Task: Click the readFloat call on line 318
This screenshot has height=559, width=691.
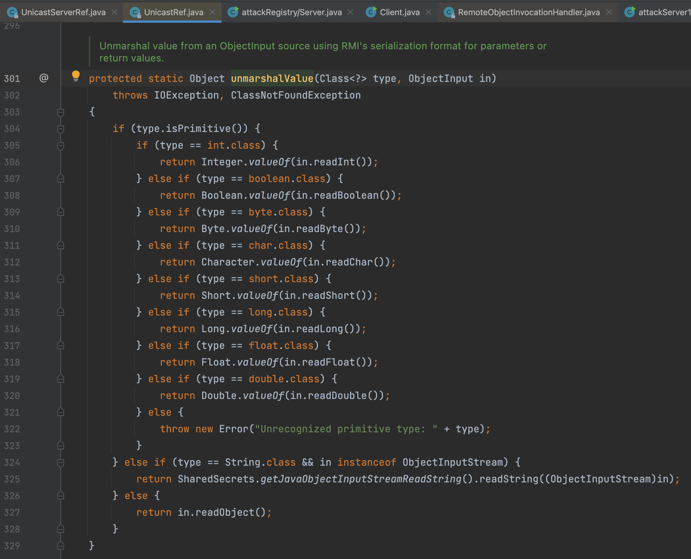Action: pos(325,362)
